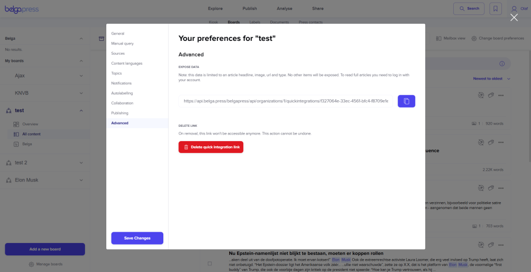Click the belga.press logo

point(22,9)
